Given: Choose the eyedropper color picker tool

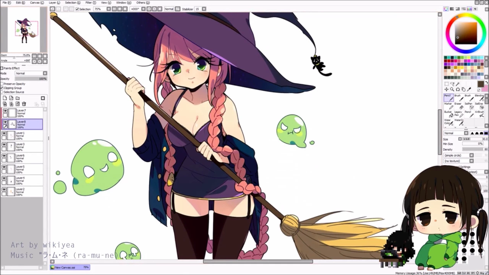Looking at the screenshot, I should pyautogui.click(x=469, y=89).
